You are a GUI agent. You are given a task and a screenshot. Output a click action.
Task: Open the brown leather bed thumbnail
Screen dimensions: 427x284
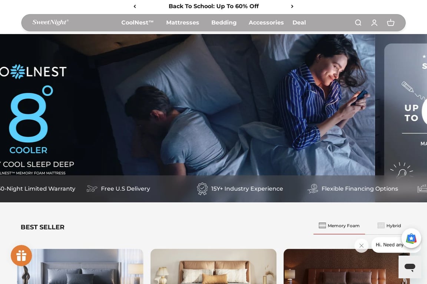coord(347,266)
